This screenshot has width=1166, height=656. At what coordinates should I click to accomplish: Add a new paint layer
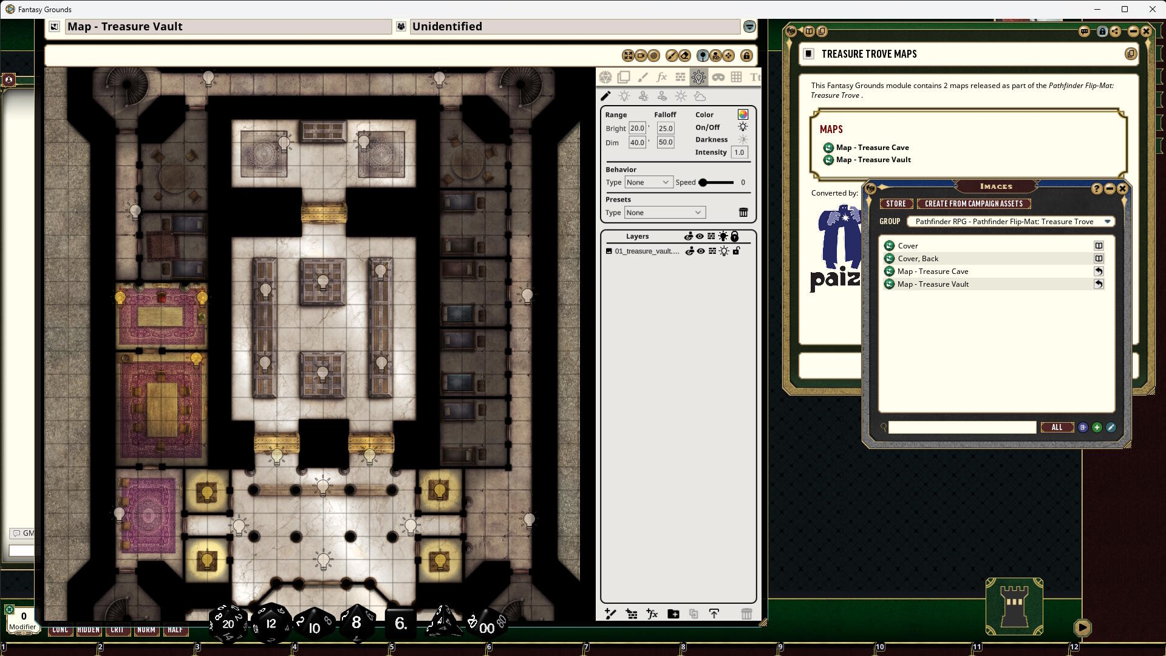(x=611, y=614)
